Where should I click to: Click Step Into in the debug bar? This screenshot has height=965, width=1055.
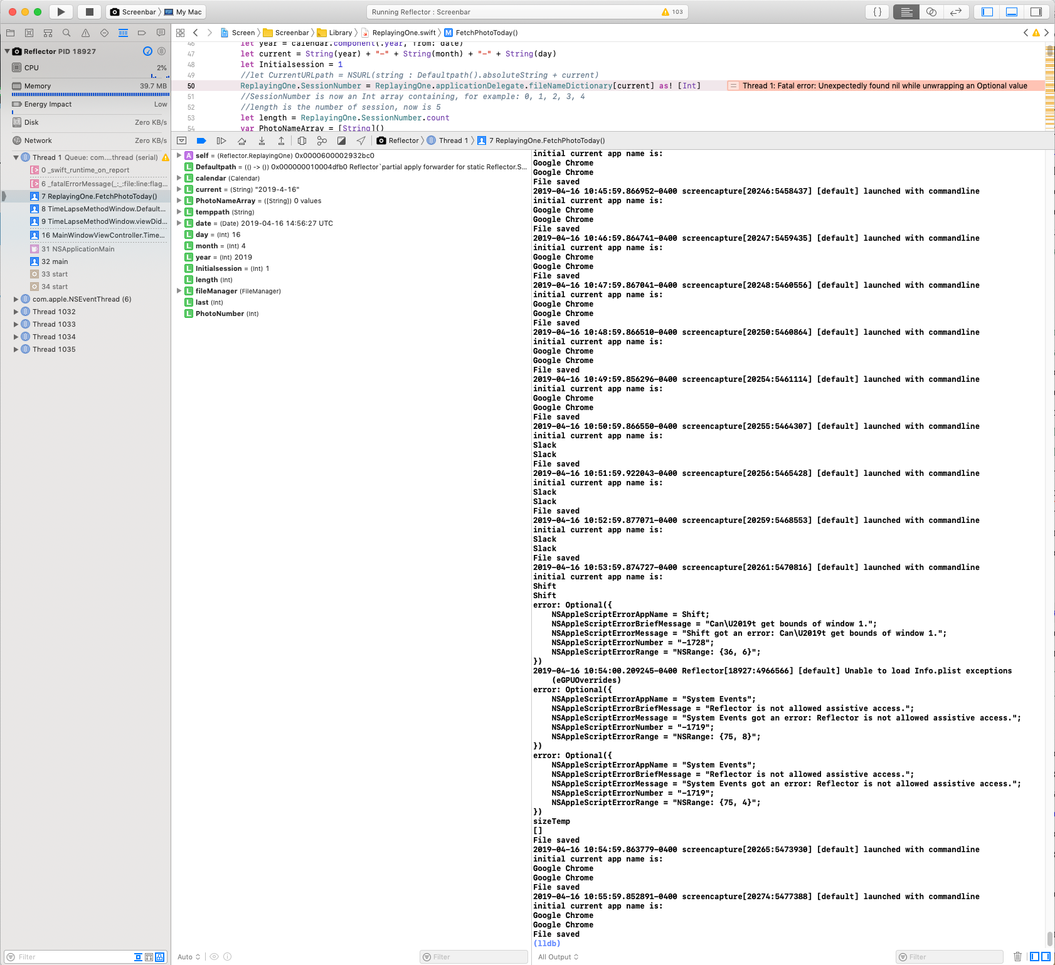click(x=262, y=140)
